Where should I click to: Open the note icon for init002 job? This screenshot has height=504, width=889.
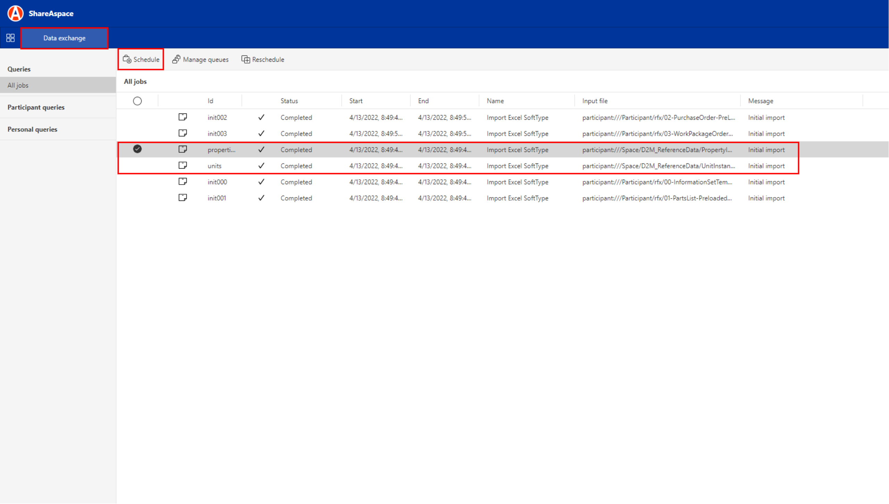(x=183, y=117)
